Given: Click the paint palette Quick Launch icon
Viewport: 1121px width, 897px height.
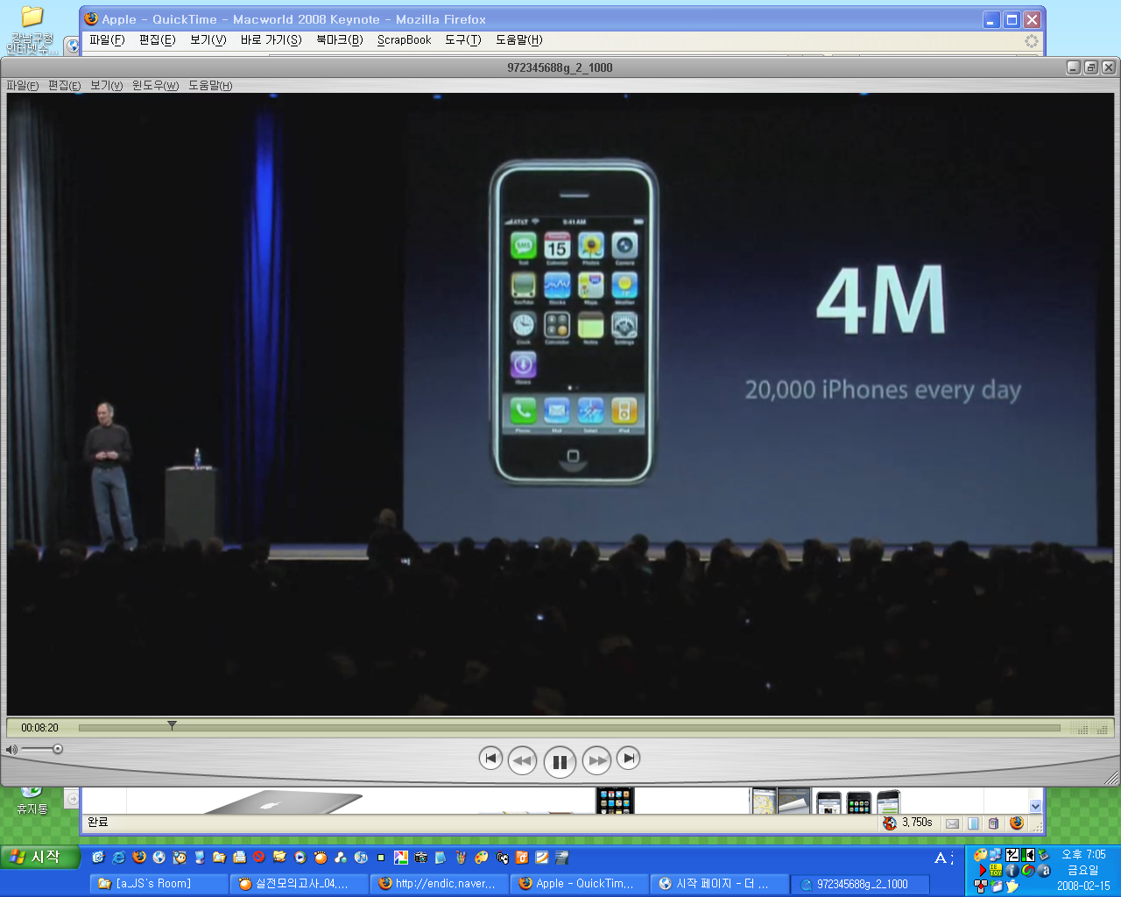Looking at the screenshot, I should tap(482, 858).
